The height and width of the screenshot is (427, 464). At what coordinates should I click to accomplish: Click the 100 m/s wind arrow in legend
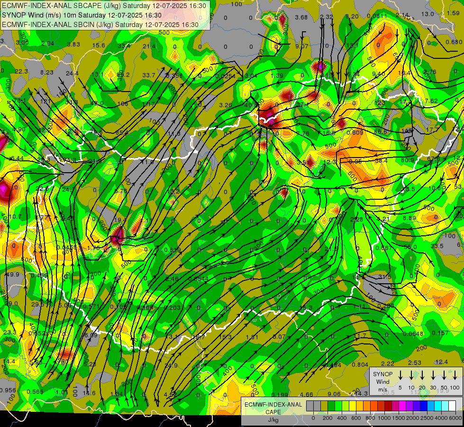[455, 375]
